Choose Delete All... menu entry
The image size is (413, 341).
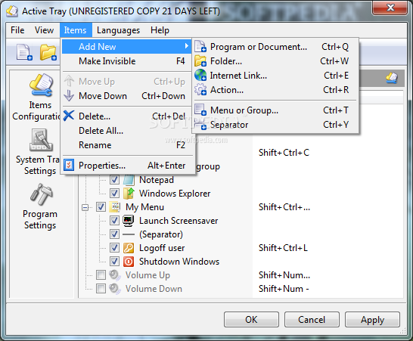pos(127,131)
